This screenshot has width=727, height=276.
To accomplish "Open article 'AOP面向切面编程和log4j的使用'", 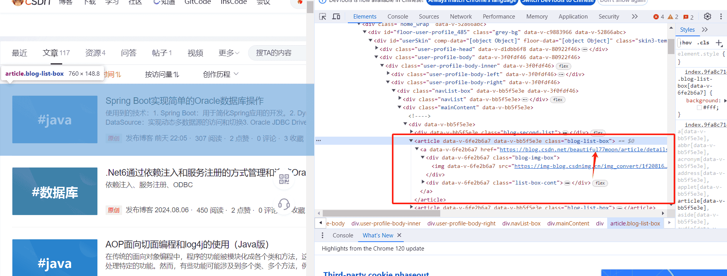I will [187, 244].
